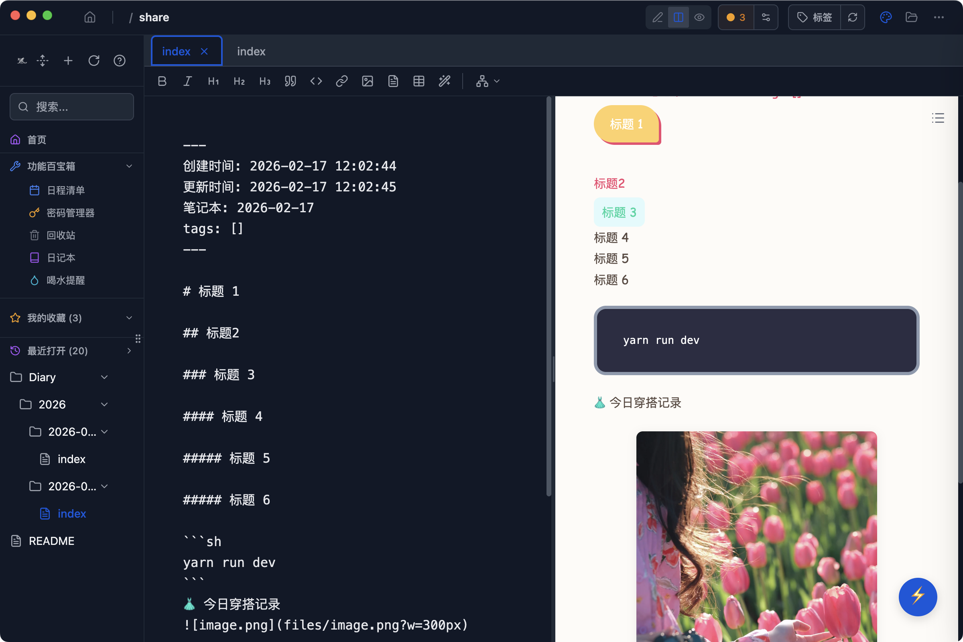The height and width of the screenshot is (642, 963).
Task: Open the theme palette settings
Action: click(x=886, y=17)
